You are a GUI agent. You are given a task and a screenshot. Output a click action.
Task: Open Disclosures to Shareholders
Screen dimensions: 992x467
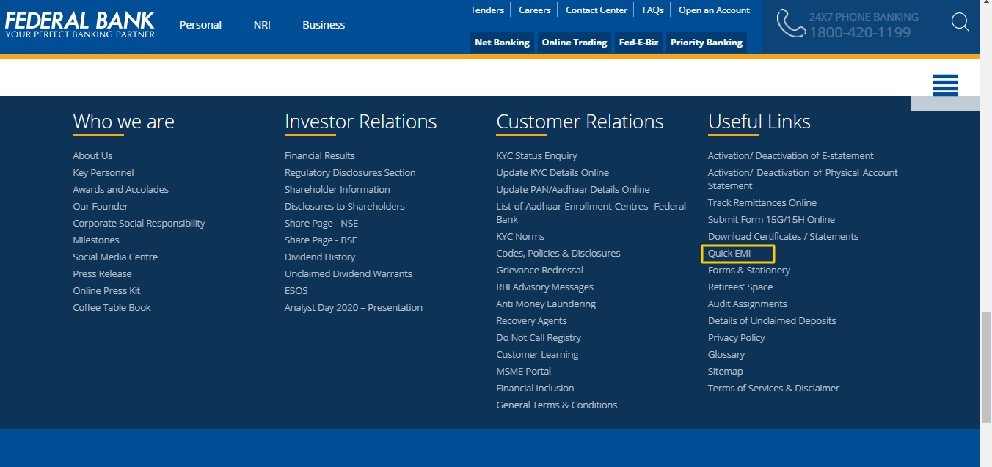tap(345, 206)
